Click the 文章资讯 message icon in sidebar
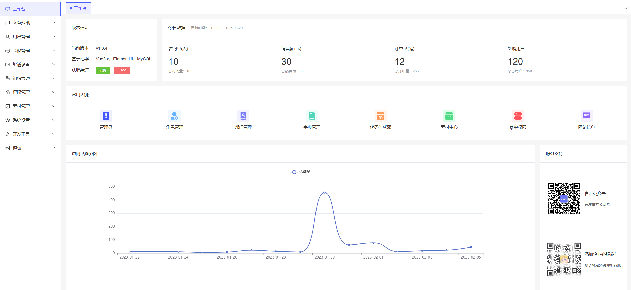631x290 pixels. click(x=8, y=23)
